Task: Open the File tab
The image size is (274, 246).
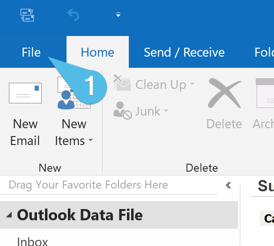Action: [x=31, y=52]
